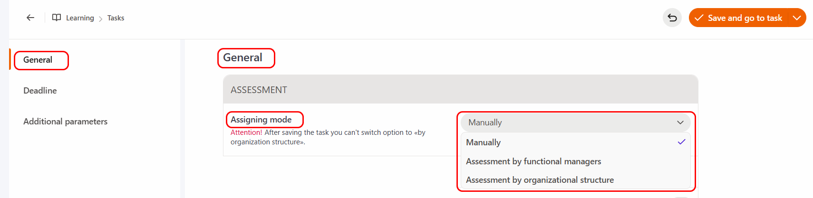Click the Learning book icon
Screen dimensions: 813x198
tap(57, 18)
